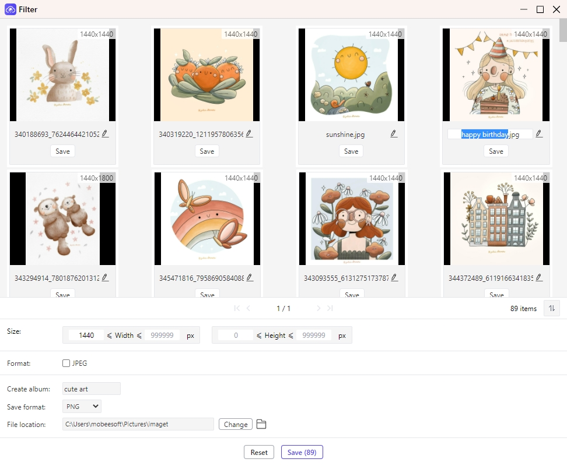Open the Save format PNG dropdown

[82, 406]
